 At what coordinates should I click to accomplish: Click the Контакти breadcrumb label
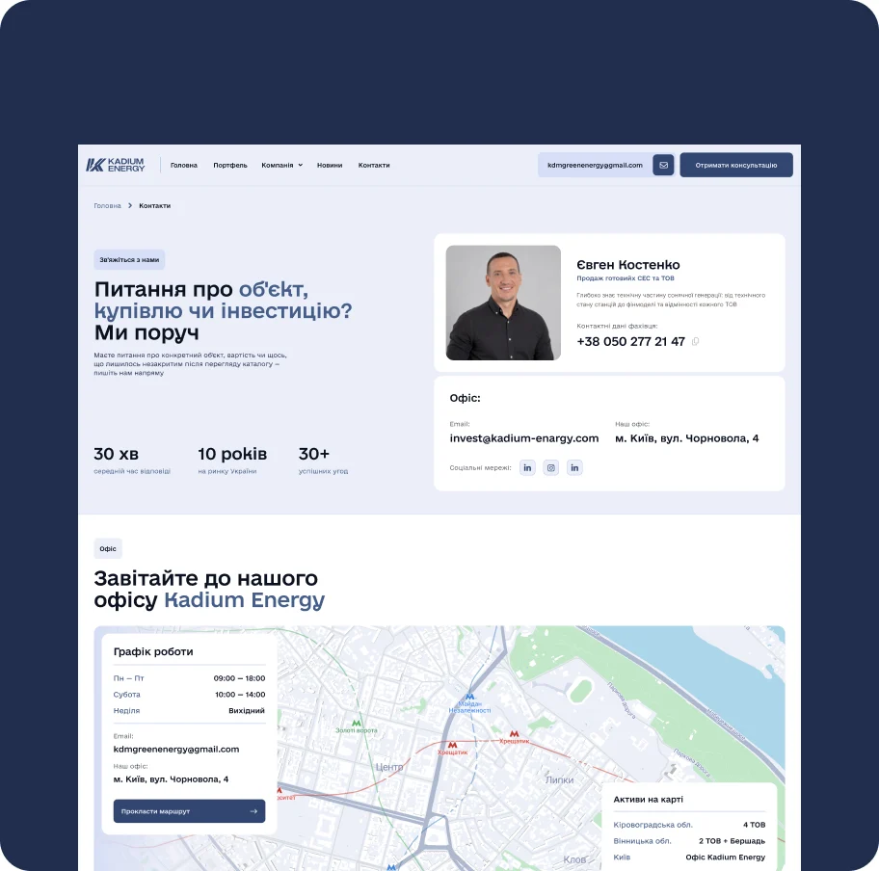pos(155,205)
